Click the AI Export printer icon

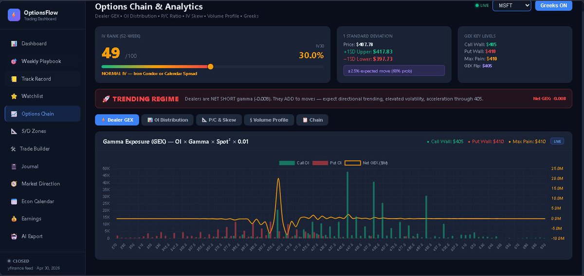tap(14, 236)
